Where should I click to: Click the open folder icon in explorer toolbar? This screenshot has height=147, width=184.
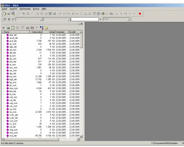point(4,28)
